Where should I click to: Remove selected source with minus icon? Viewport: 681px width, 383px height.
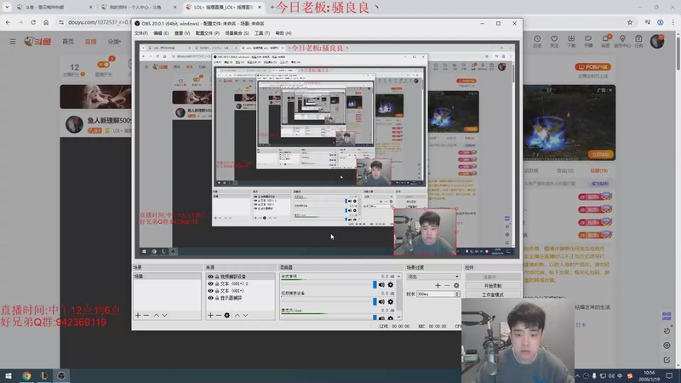[x=219, y=315]
